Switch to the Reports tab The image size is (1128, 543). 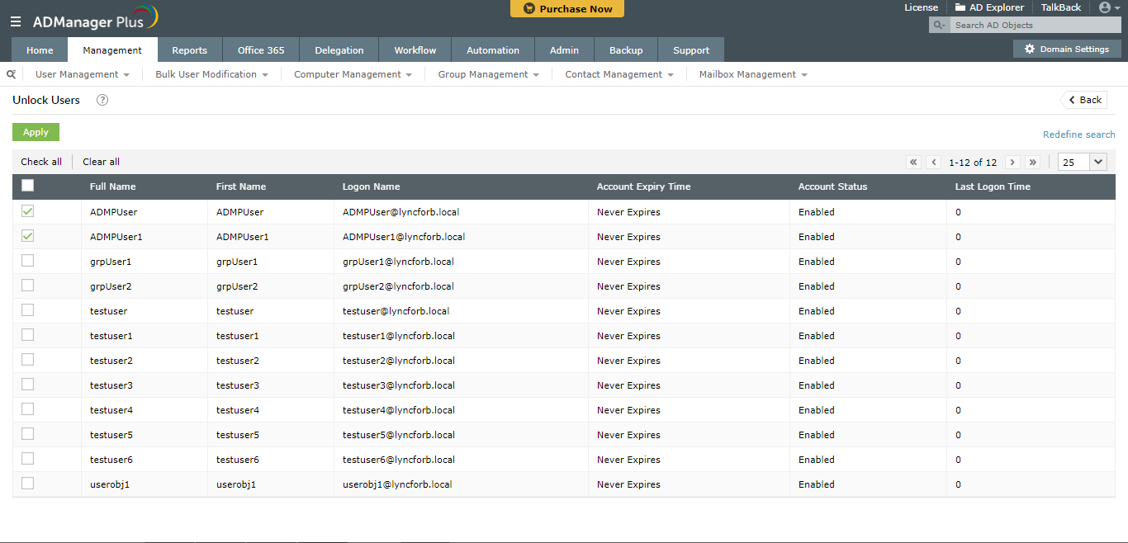[189, 50]
